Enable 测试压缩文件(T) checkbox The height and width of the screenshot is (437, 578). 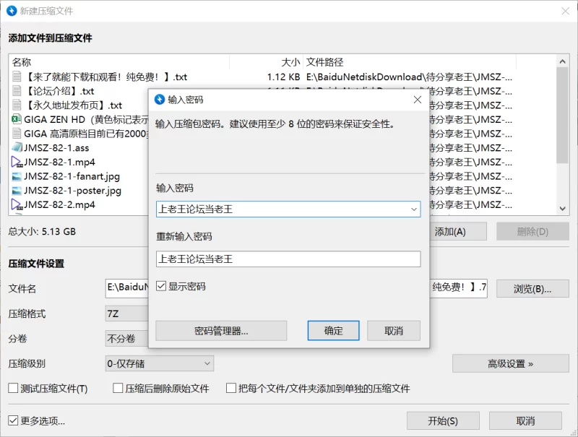[x=13, y=388]
